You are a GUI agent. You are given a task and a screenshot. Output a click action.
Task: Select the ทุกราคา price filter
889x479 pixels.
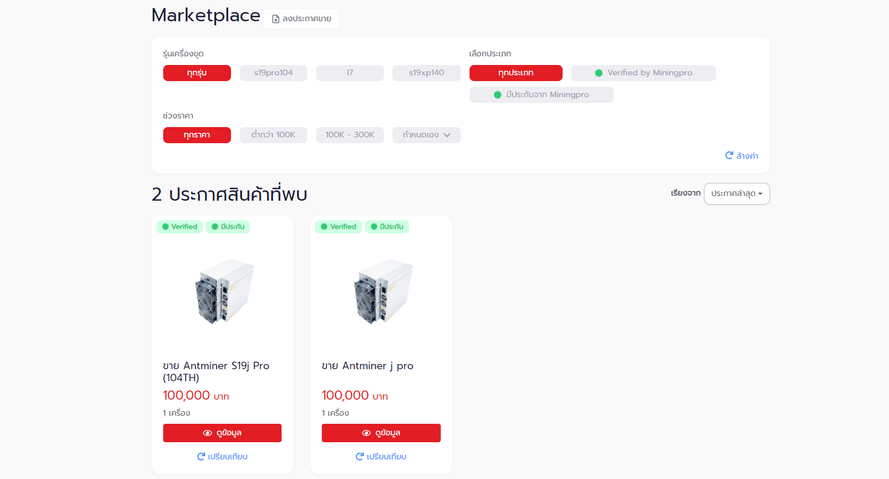click(x=197, y=135)
